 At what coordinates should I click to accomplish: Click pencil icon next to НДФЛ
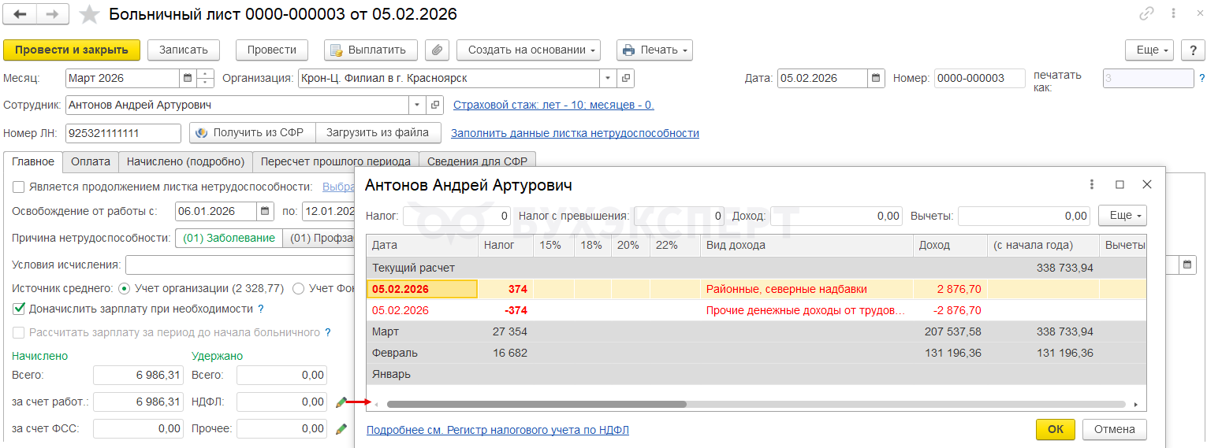pyautogui.click(x=341, y=402)
